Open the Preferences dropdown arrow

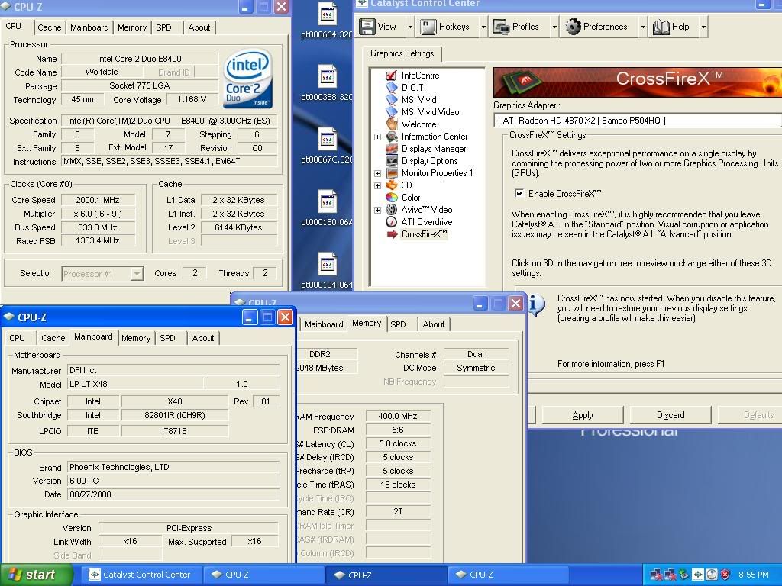tap(643, 27)
